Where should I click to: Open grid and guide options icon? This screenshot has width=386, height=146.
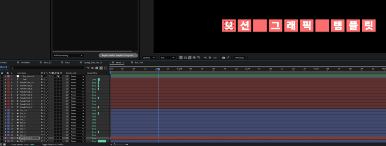tap(199, 57)
